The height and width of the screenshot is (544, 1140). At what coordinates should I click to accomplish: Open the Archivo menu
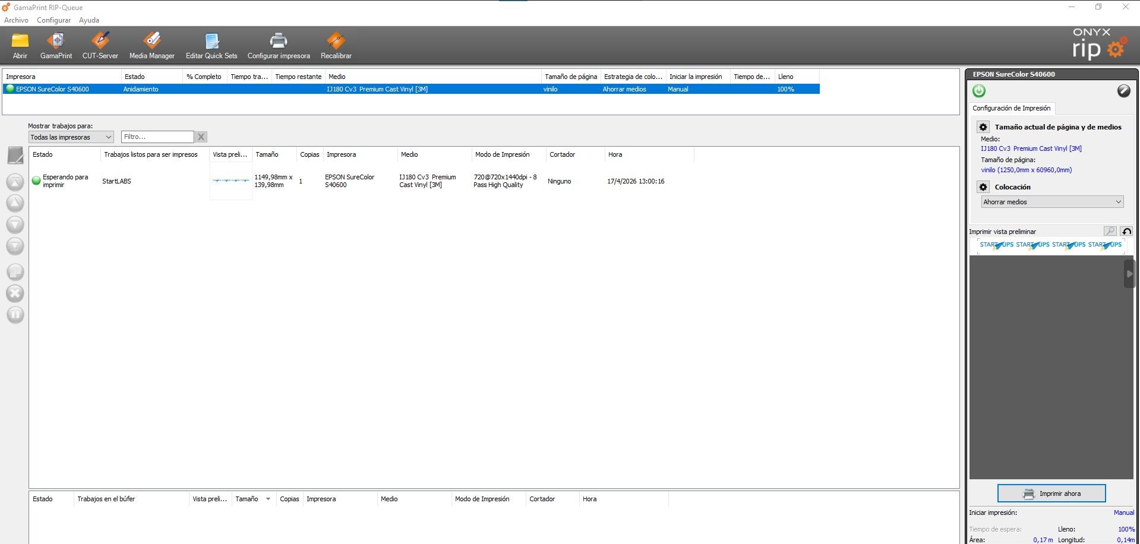(16, 20)
